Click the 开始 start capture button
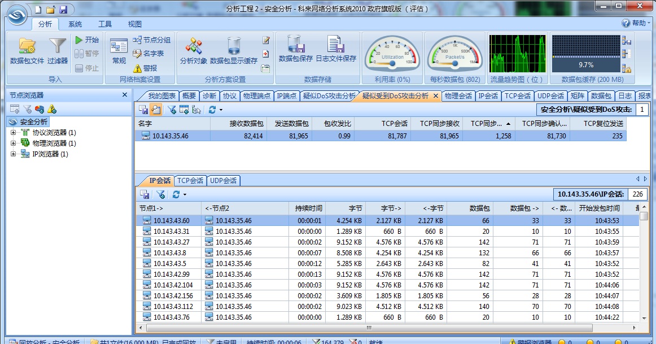This screenshot has width=656, height=344. pos(88,40)
